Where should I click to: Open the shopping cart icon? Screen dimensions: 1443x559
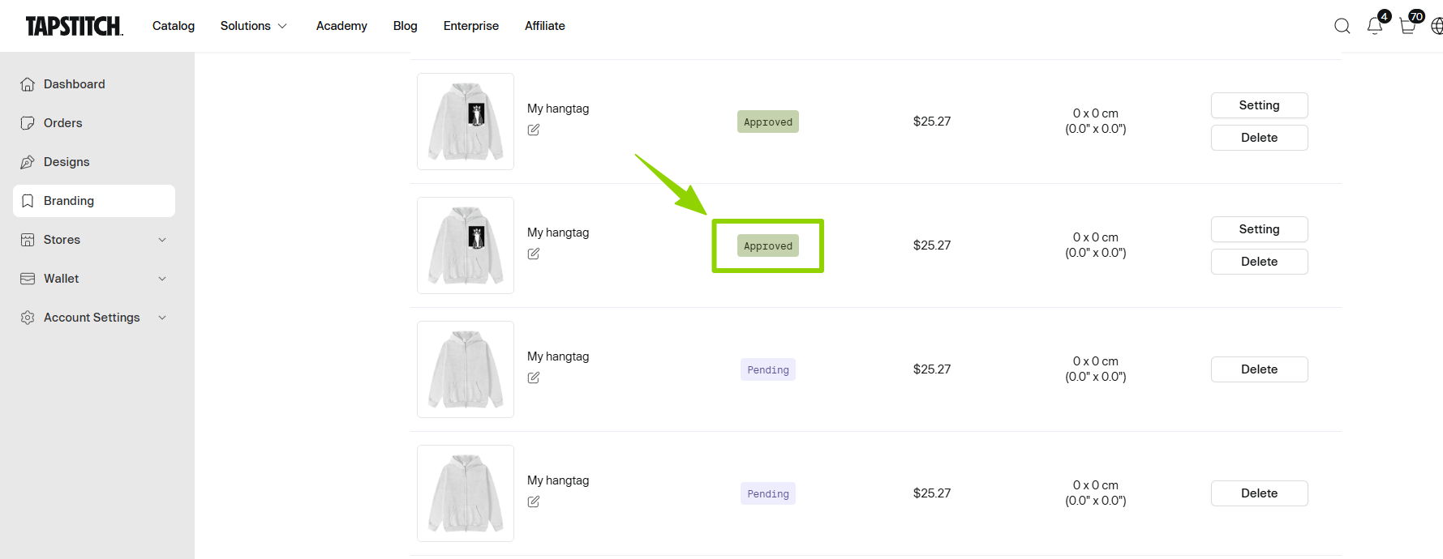point(1408,26)
